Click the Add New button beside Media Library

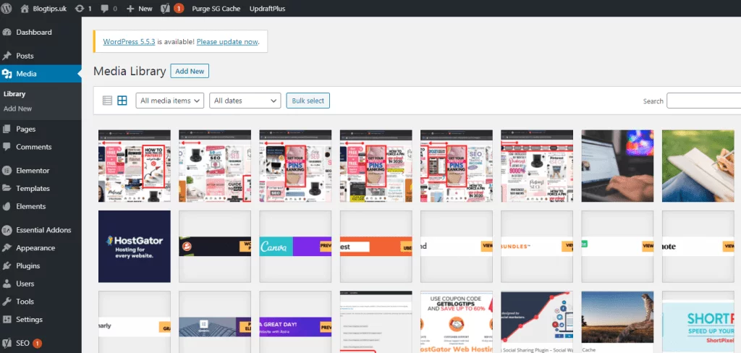pyautogui.click(x=190, y=72)
